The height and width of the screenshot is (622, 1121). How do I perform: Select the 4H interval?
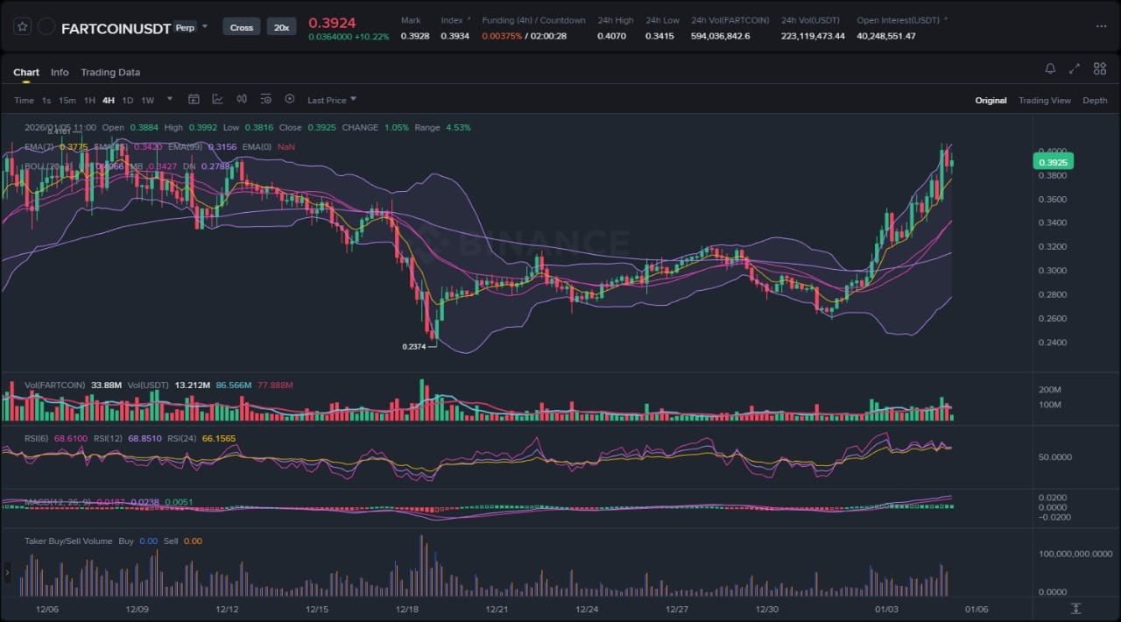click(109, 100)
